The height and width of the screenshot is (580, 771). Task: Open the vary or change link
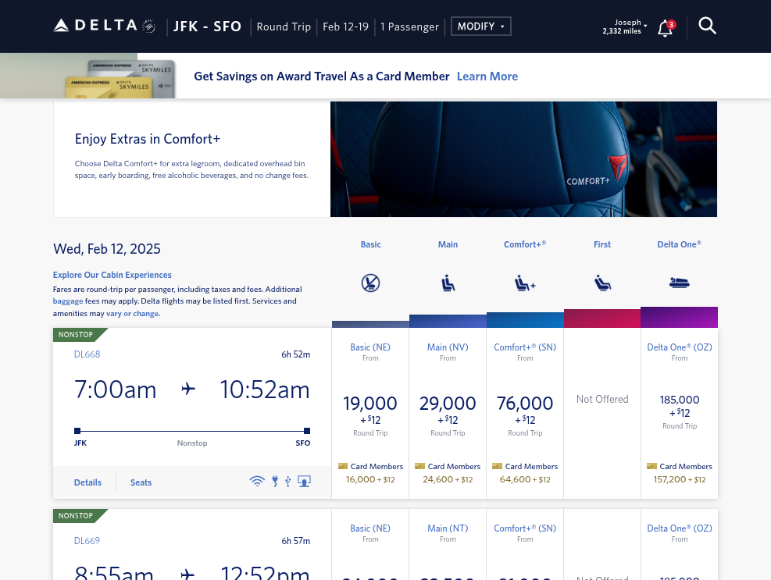[133, 313]
